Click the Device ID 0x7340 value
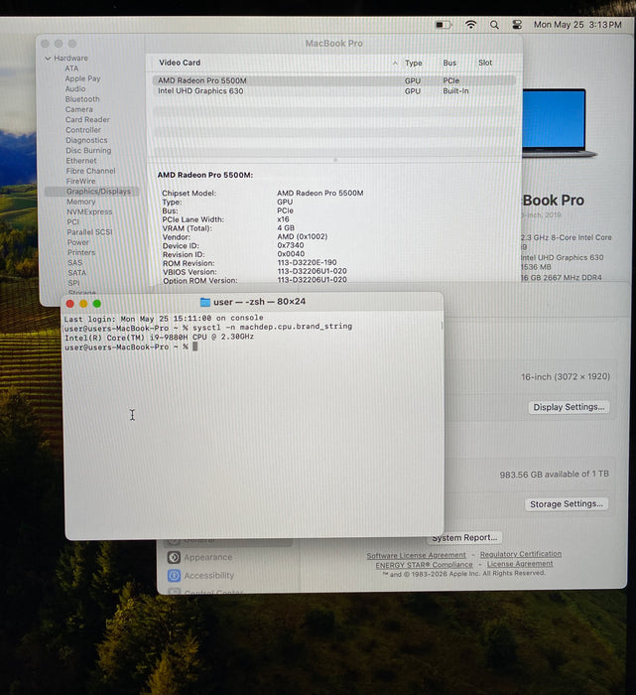The height and width of the screenshot is (695, 636). (291, 245)
